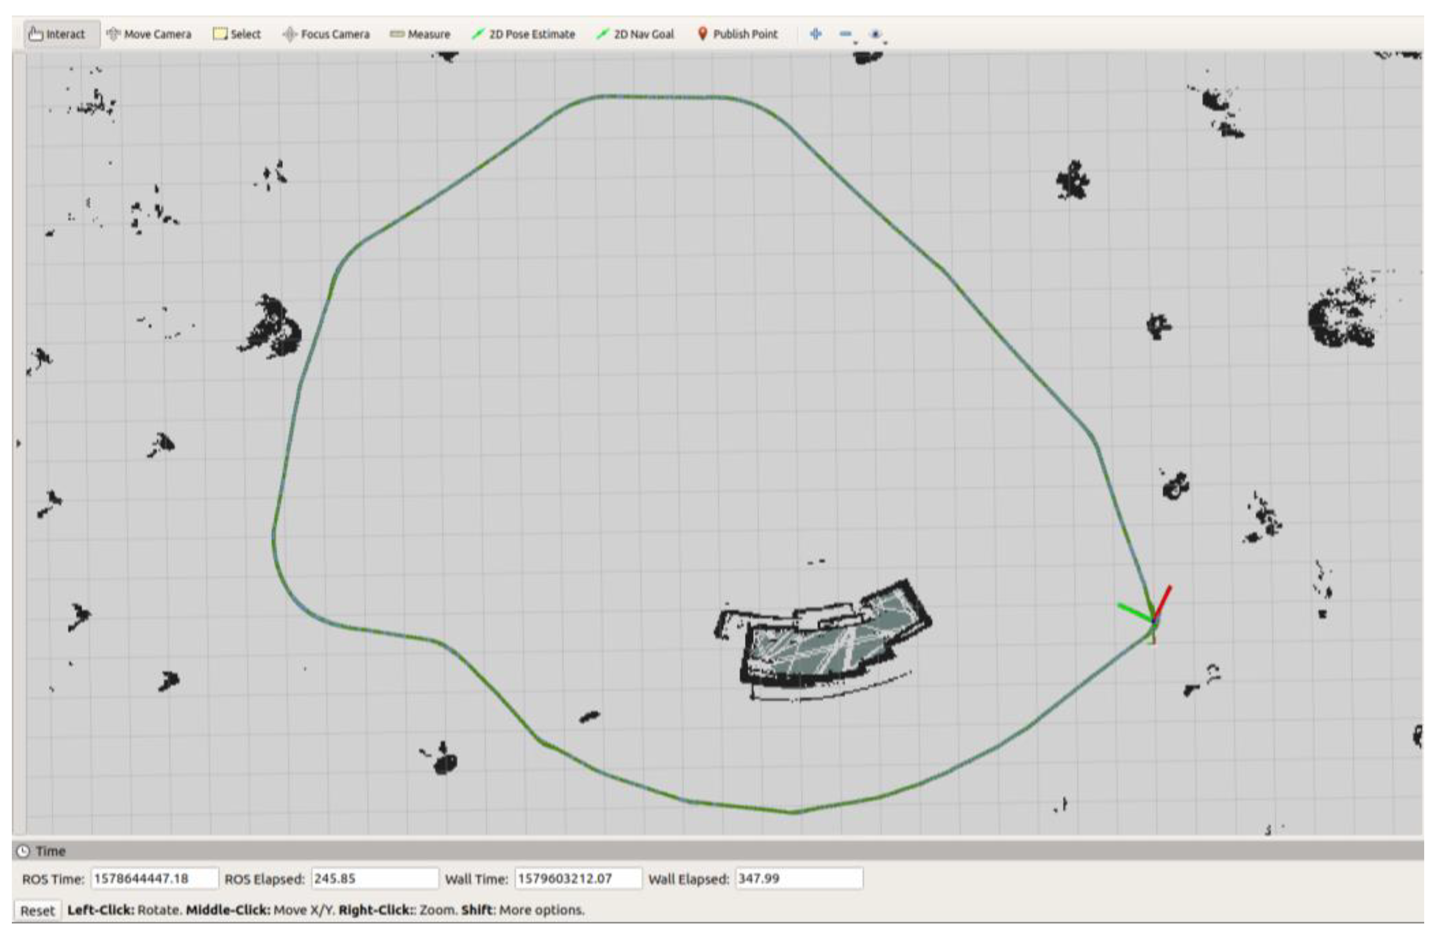Viewport: 1436px width, 938px height.
Task: Open the eye tool-options dropdown
Action: [877, 35]
